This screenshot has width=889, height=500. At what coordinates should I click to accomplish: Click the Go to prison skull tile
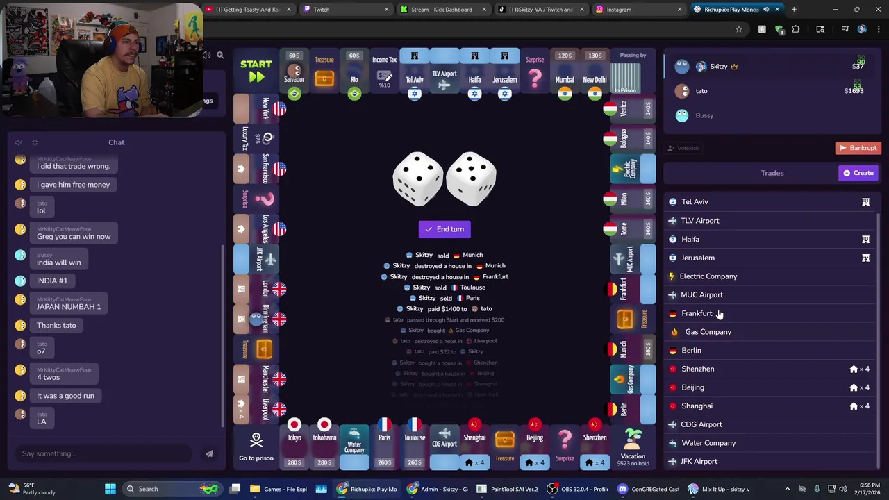256,446
